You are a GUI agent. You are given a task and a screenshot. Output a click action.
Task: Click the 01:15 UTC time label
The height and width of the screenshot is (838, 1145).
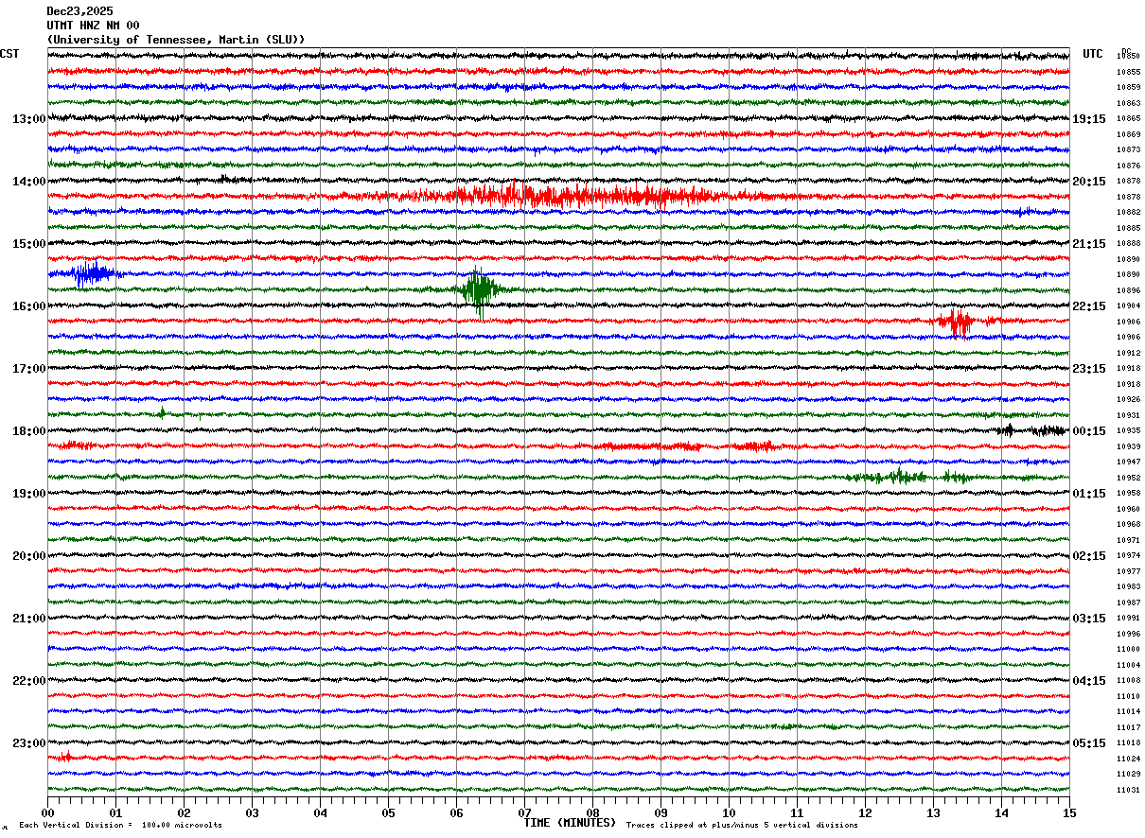(1089, 494)
